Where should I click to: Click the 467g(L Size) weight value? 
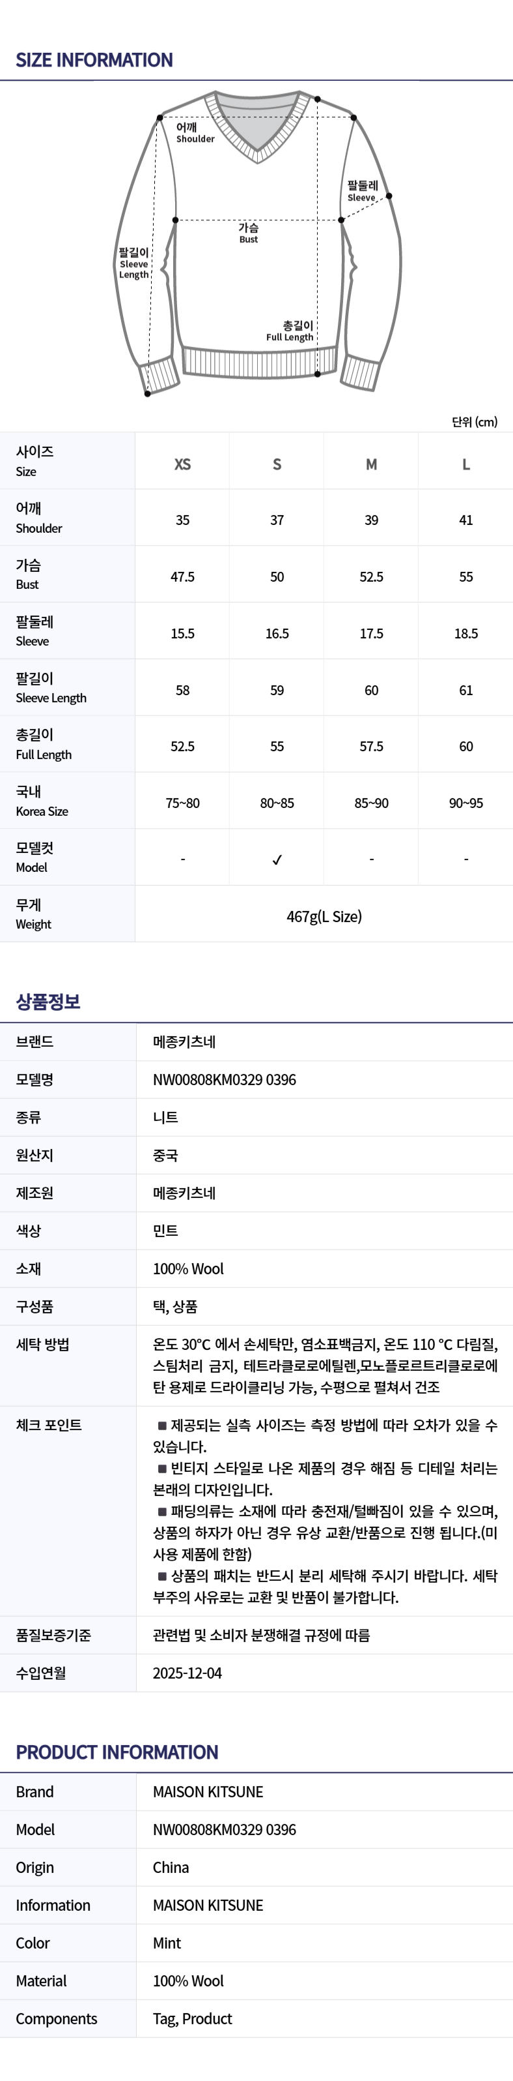pyautogui.click(x=324, y=916)
